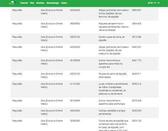Click the medicina, cirurgia instruments description

pos(111,64)
